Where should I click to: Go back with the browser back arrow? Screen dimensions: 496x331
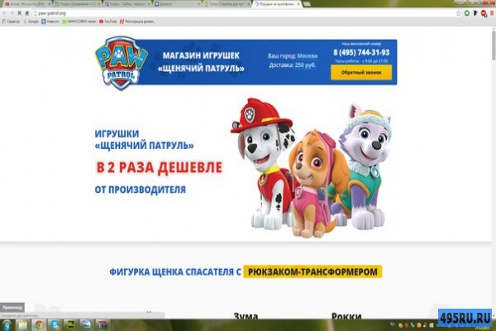[4, 13]
